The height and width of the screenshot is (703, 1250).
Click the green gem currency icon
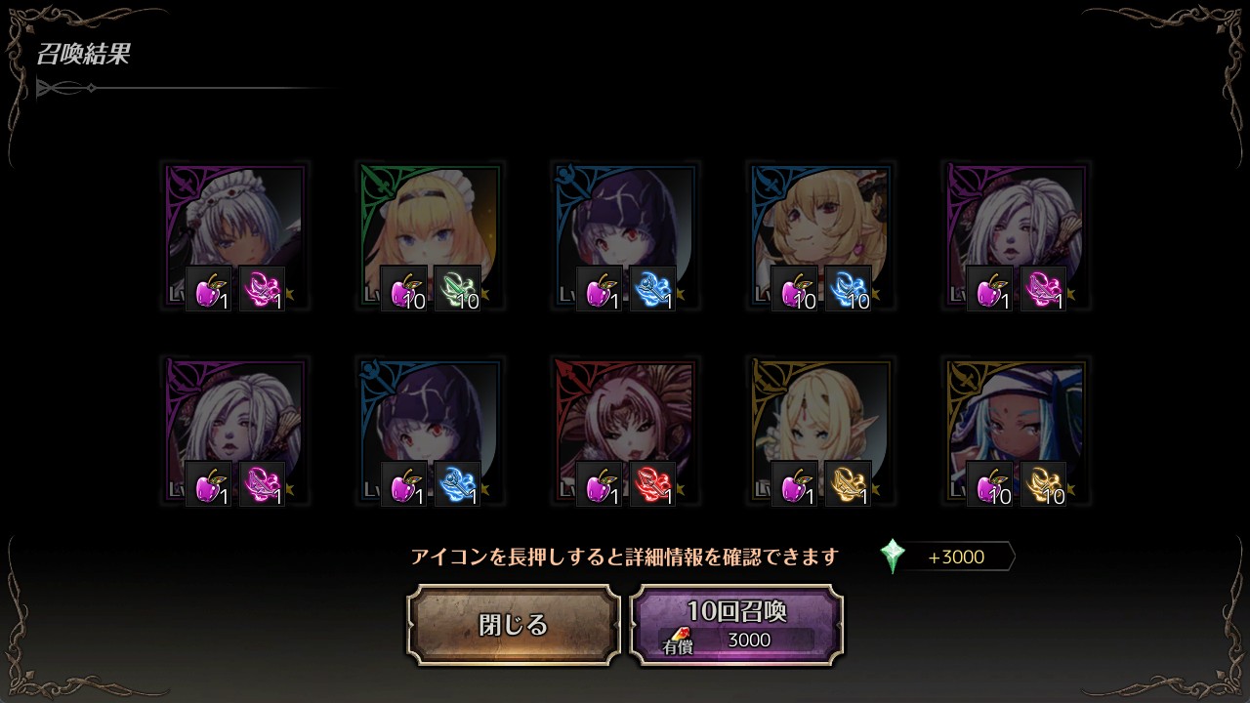(x=892, y=557)
